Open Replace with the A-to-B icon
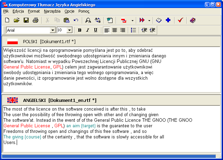The height and width of the screenshot is (160, 223). (x=98, y=20)
